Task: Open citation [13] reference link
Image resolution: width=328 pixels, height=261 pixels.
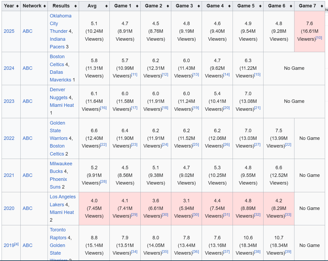Action: click(x=196, y=75)
